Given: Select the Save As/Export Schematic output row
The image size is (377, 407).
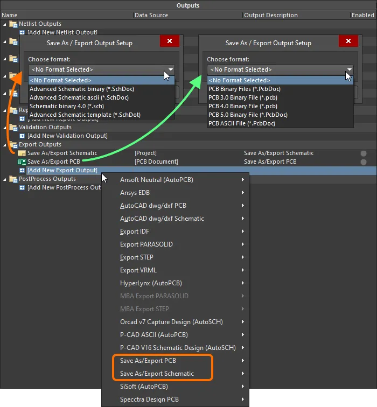Looking at the screenshot, I should coord(188,153).
